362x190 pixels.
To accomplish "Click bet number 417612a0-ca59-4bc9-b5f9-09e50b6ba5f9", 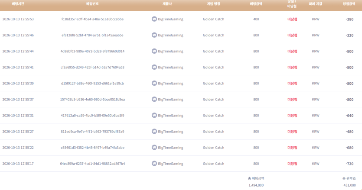I will [x=92, y=116].
